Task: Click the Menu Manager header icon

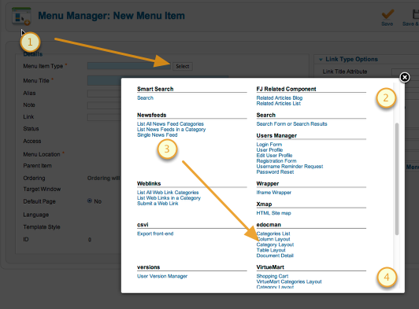Action: point(21,16)
